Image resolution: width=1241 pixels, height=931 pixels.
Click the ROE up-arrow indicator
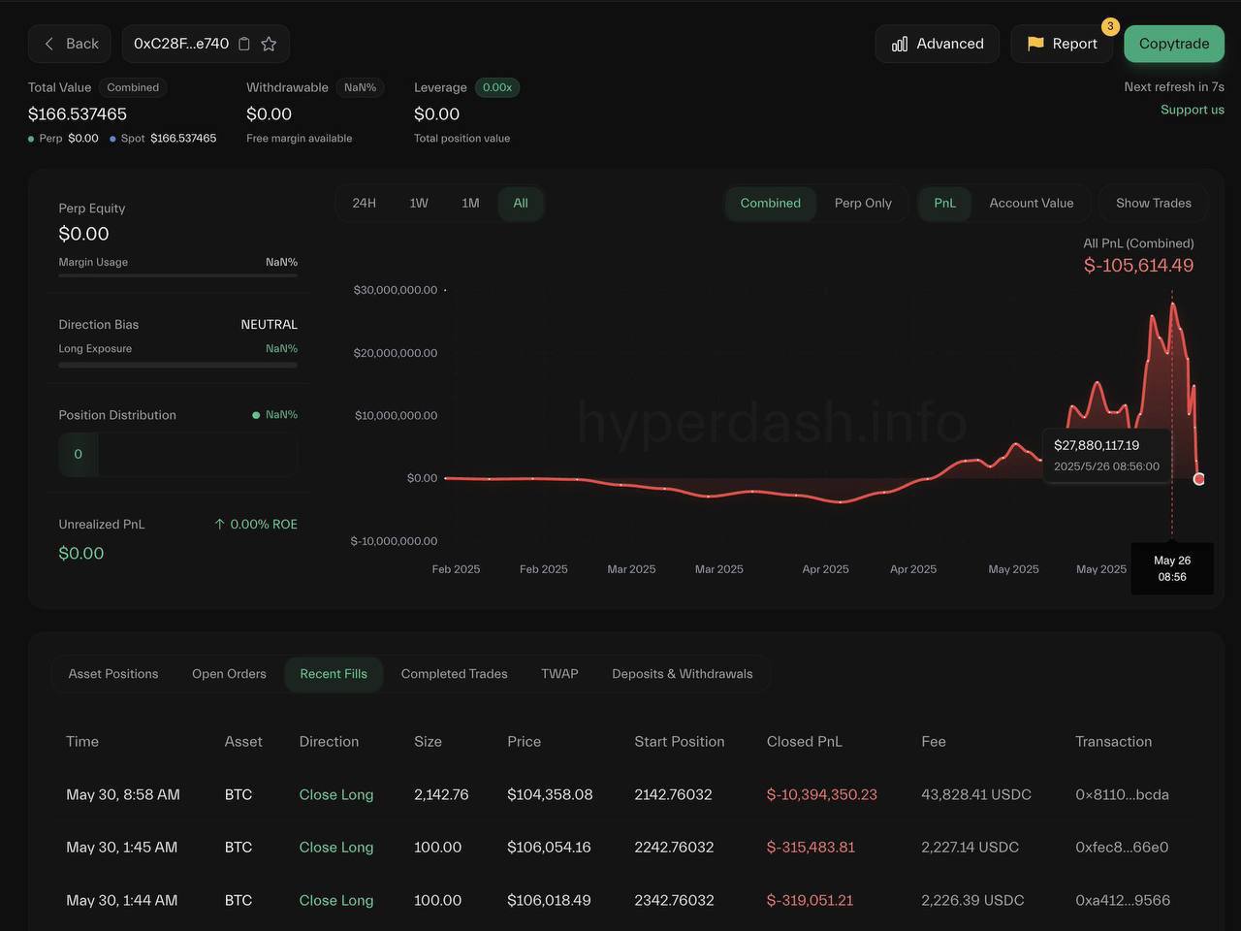click(219, 524)
